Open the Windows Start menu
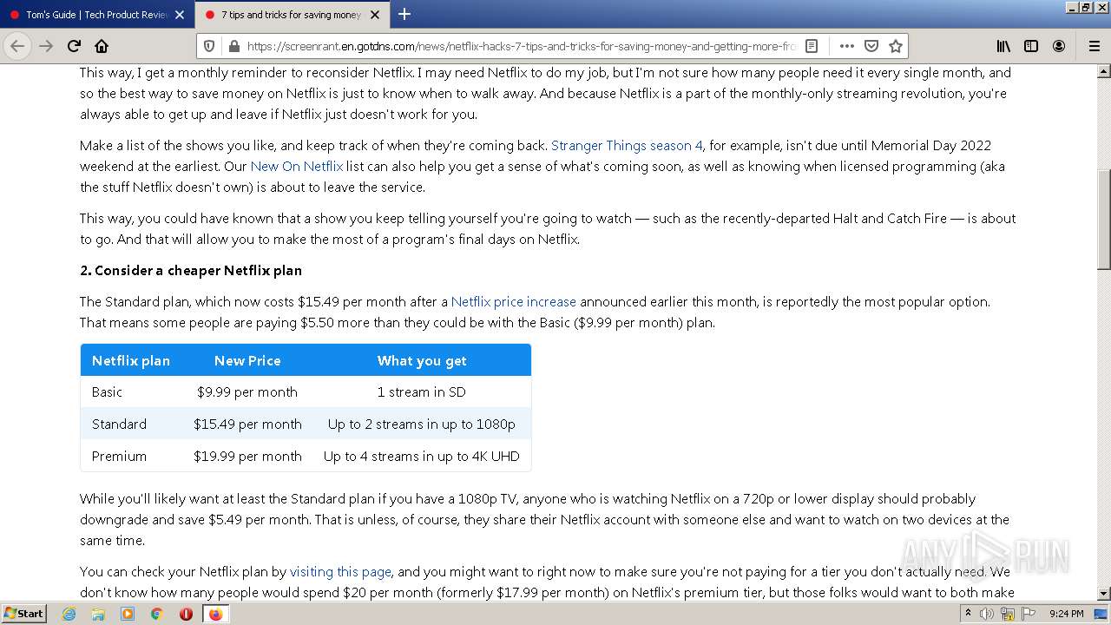This screenshot has width=1111, height=625. click(x=23, y=613)
